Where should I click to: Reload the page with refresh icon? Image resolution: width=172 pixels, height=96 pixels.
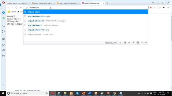click(x=16, y=7)
